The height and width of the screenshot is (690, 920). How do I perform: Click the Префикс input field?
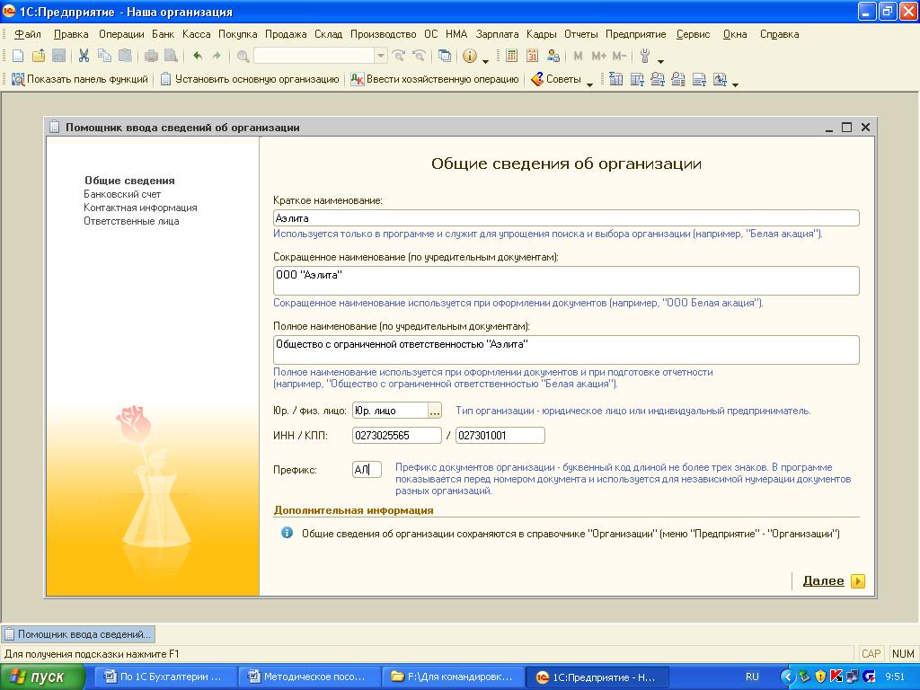367,469
